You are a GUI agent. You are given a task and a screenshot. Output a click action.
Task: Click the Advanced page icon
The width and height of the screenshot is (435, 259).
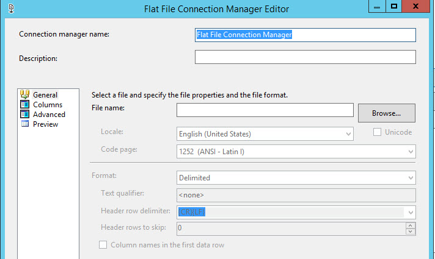click(25, 114)
